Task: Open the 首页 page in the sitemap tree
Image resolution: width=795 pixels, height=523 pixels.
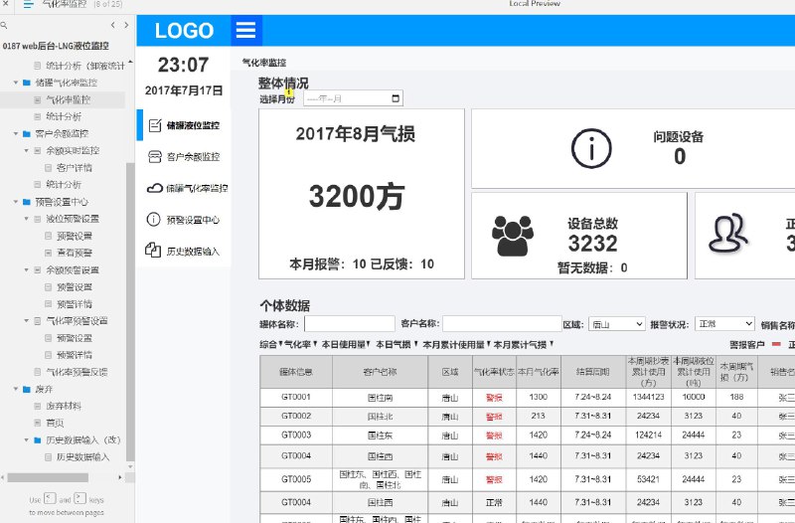Action: [55, 423]
